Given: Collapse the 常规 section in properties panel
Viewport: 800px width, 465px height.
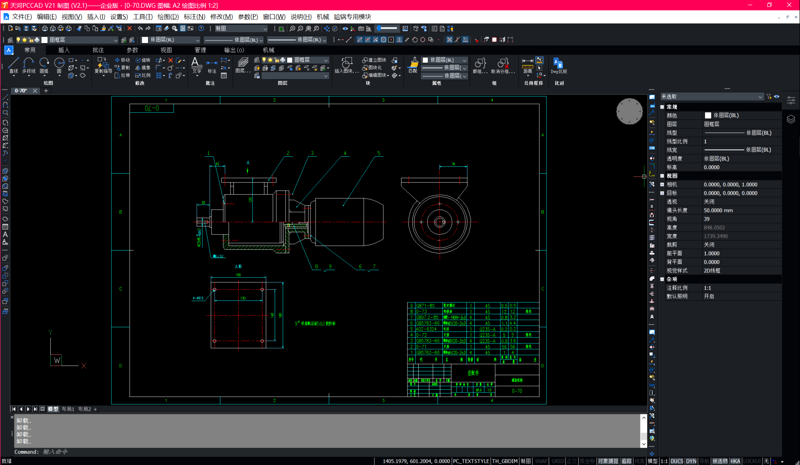Looking at the screenshot, I should 662,107.
